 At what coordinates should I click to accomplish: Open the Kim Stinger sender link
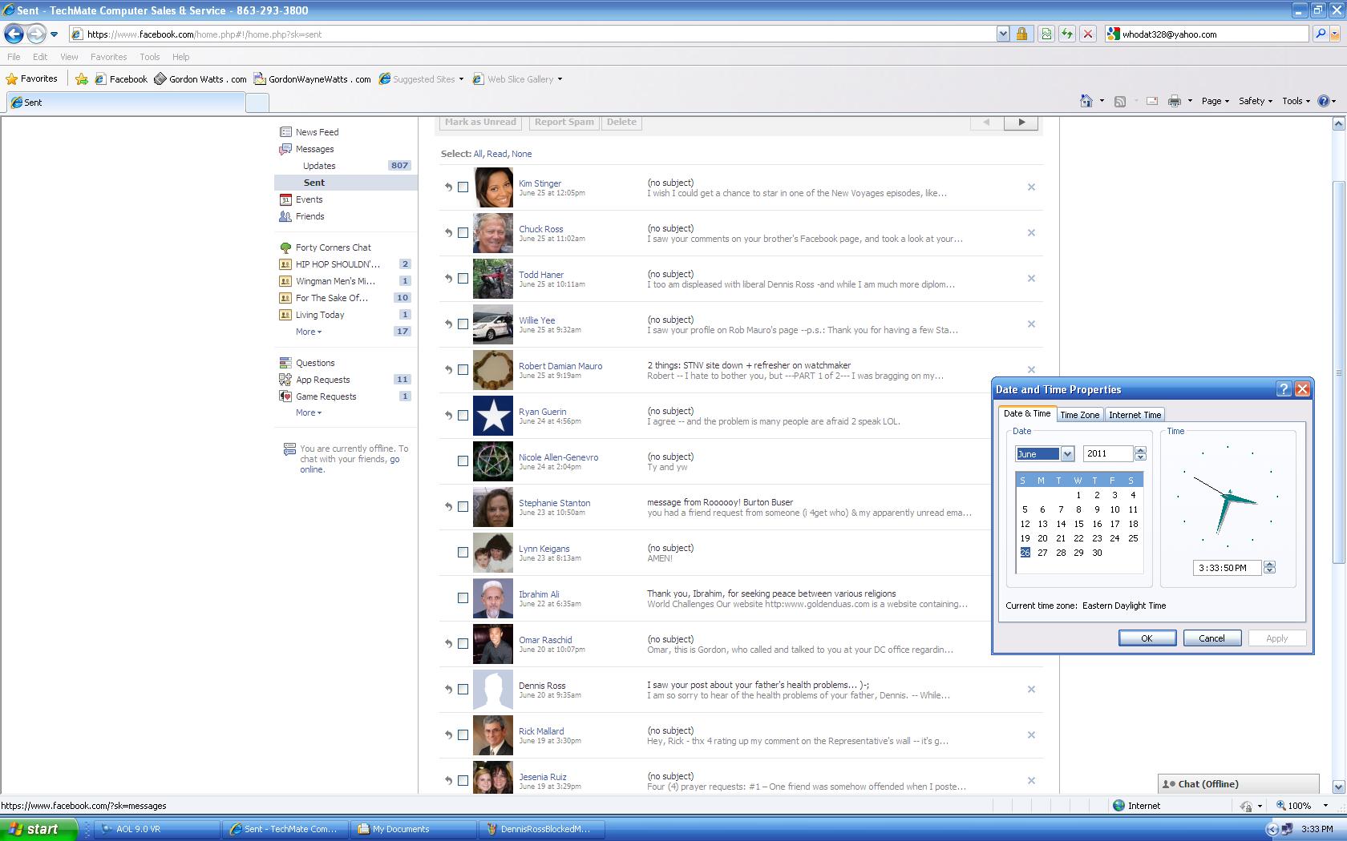tap(540, 183)
